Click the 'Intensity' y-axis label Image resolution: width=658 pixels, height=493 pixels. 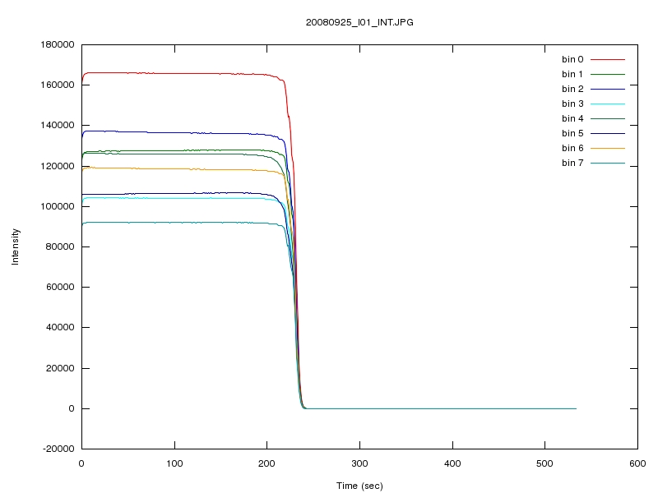pyautogui.click(x=15, y=246)
